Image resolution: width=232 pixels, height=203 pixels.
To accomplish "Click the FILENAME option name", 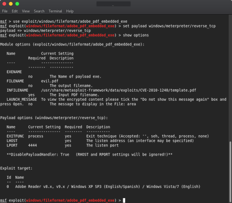I will (15, 81).
